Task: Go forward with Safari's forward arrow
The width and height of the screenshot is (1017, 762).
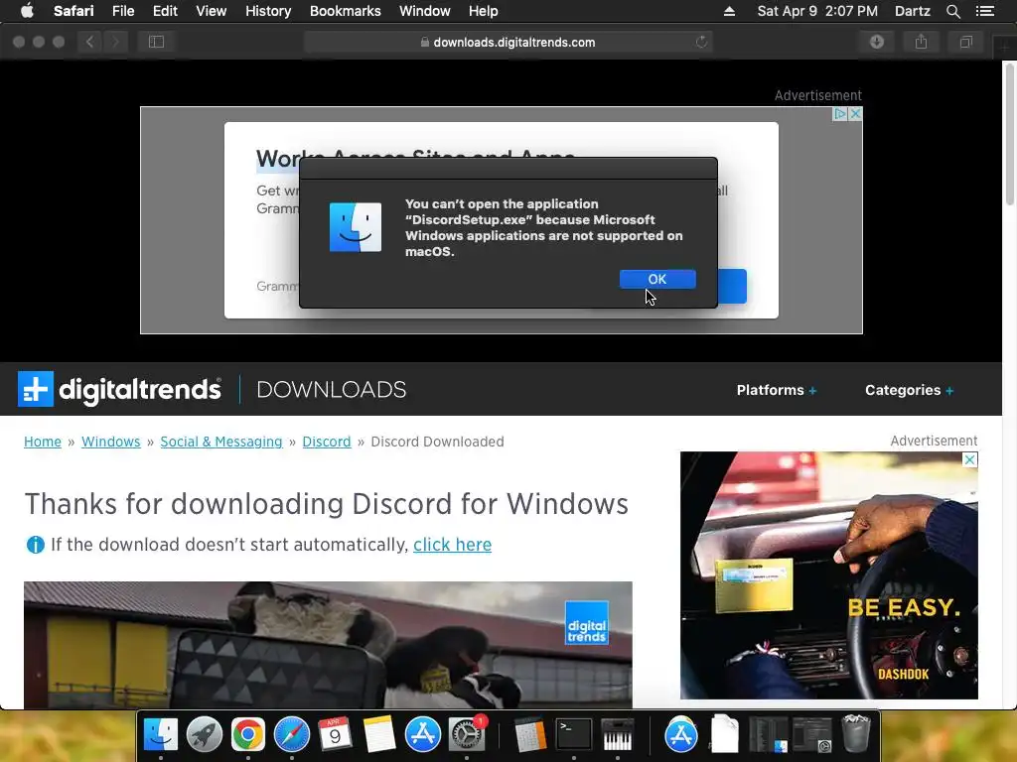Action: 115,42
